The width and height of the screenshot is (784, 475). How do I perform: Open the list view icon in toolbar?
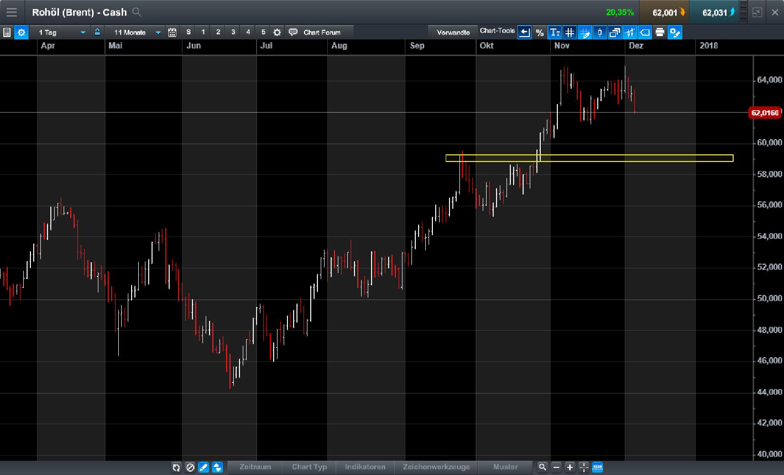(x=7, y=32)
